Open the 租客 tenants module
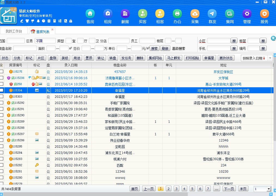Image resolution: width=276 pixels, height=196 pixels. (x=160, y=17)
